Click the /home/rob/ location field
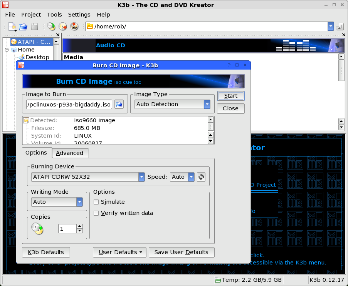 pyautogui.click(x=207, y=27)
